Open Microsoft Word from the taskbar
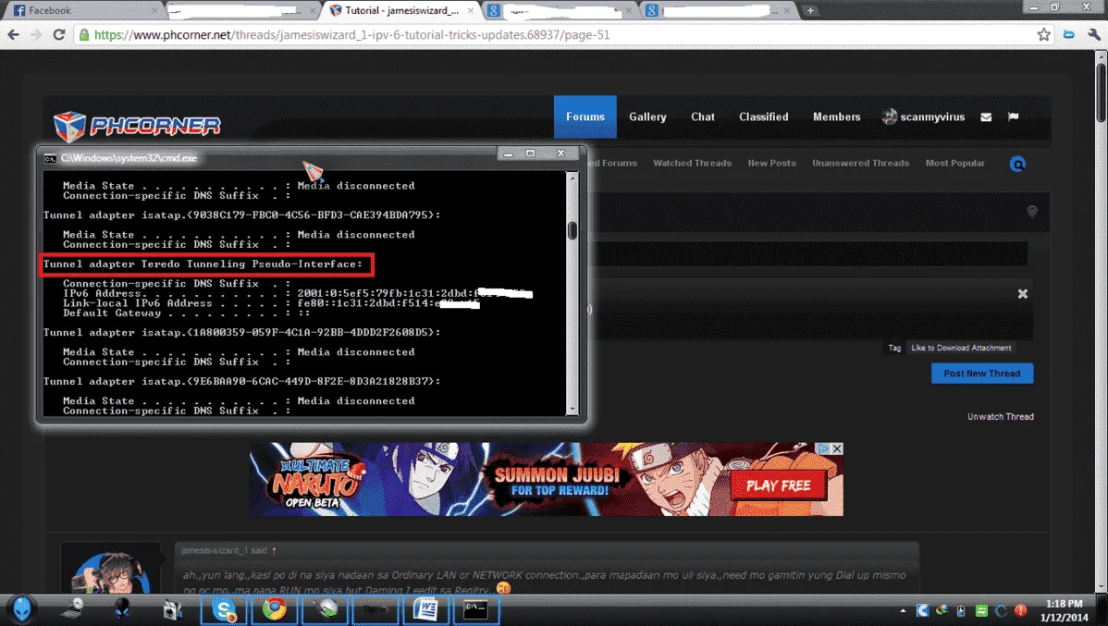 point(425,609)
